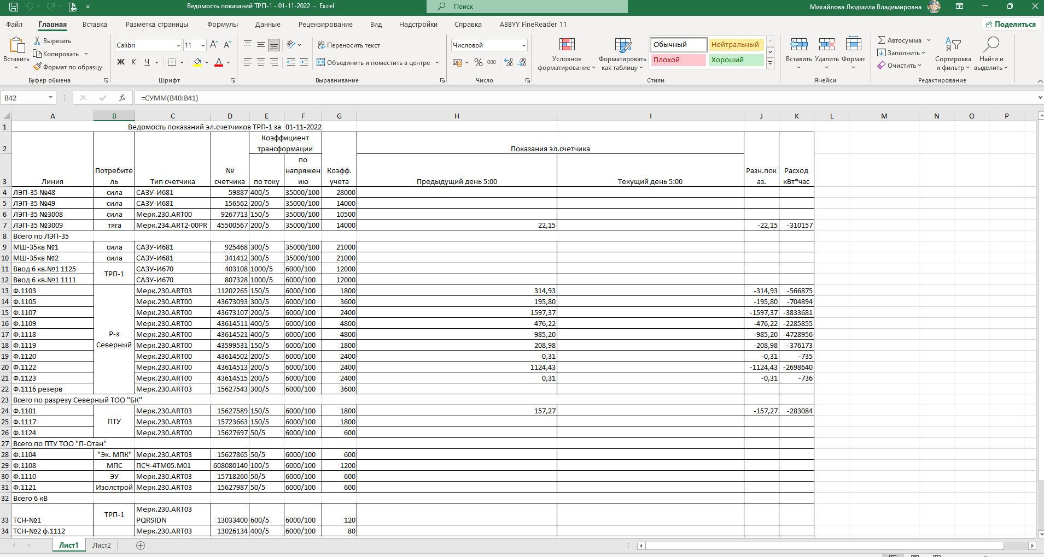1044x557 pixels.
Task: Open the Calibri font name dropdown
Action: 178,45
